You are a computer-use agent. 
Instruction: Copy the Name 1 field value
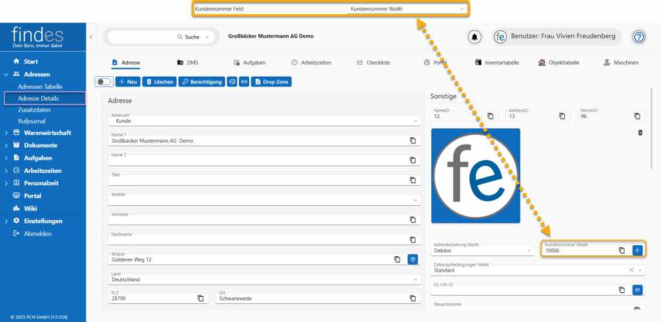[x=412, y=141]
